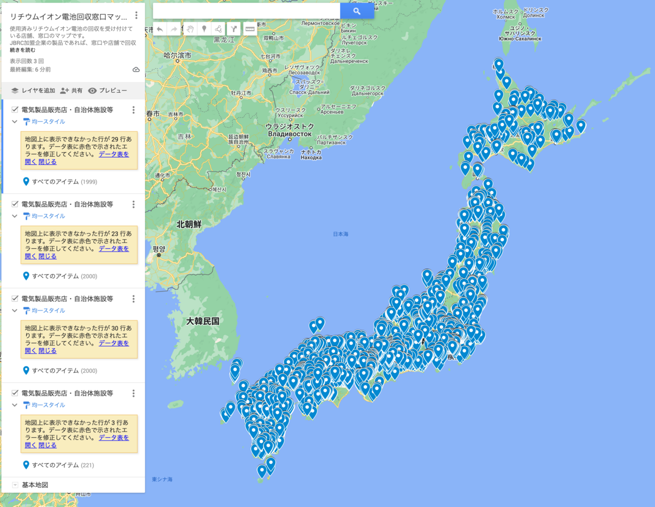Click 続きを読む to read the full description
The height and width of the screenshot is (507, 655).
pos(21,50)
